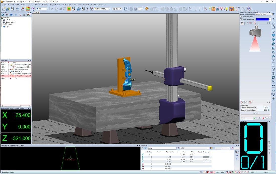Click the red flag icon in toolbar
Image resolution: width=276 pixels, height=174 pixels.
tap(23, 9)
